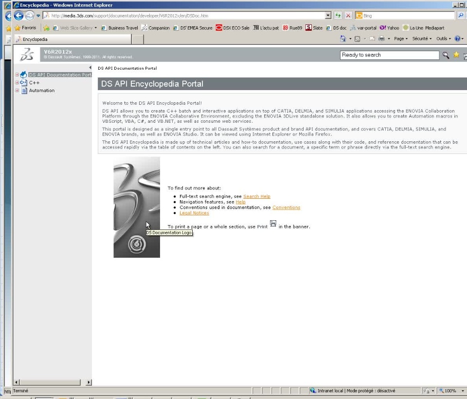Open the Sécurité menu

point(422,38)
